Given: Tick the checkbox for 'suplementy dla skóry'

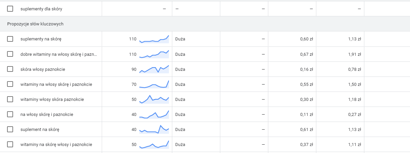Looking at the screenshot, I should (x=10, y=9).
